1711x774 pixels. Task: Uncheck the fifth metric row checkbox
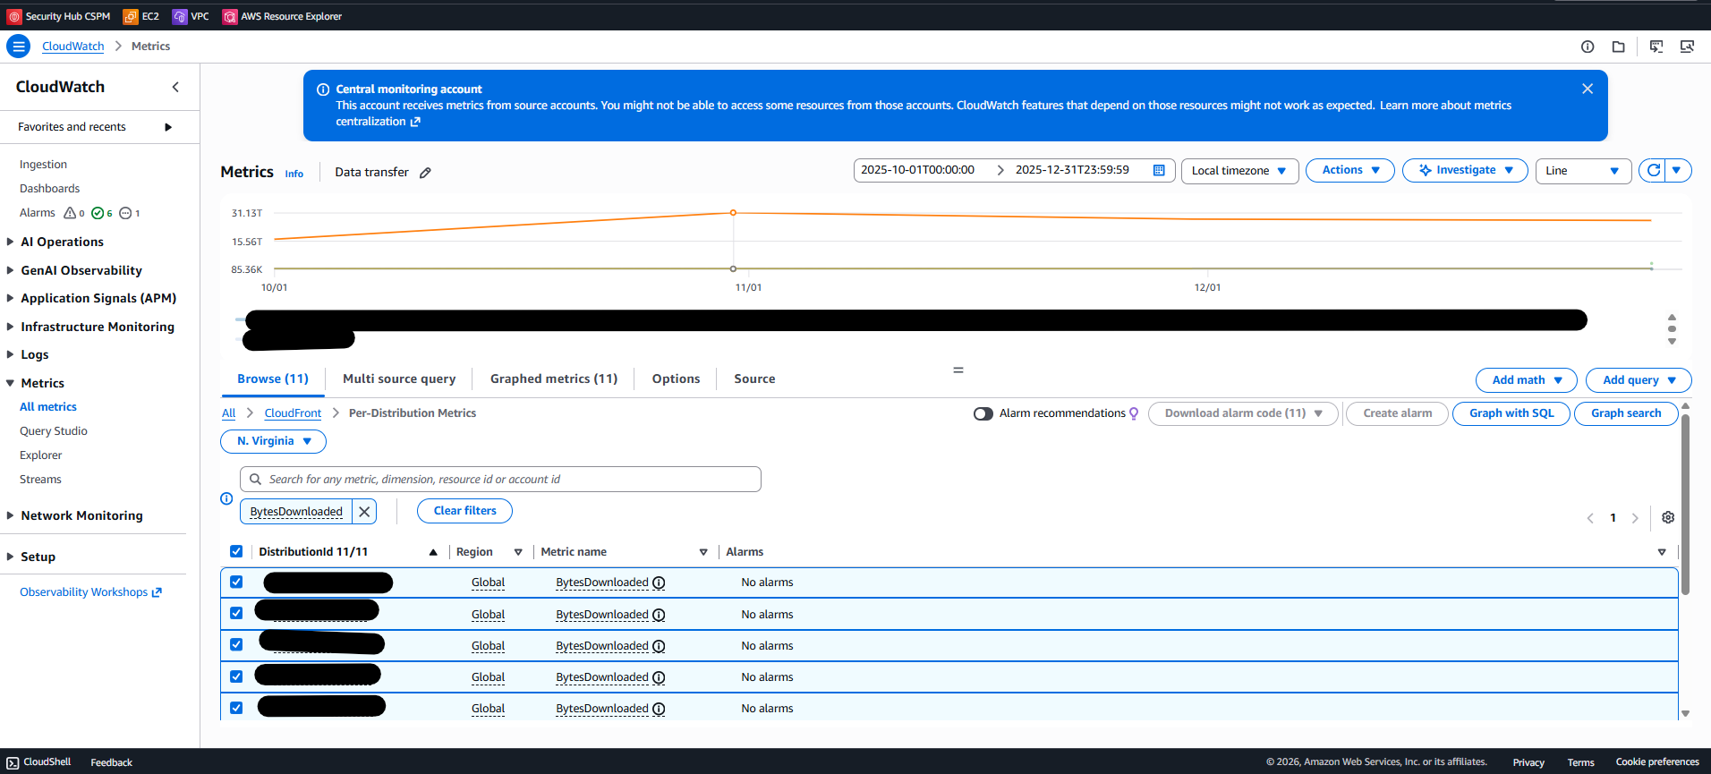[x=236, y=708]
